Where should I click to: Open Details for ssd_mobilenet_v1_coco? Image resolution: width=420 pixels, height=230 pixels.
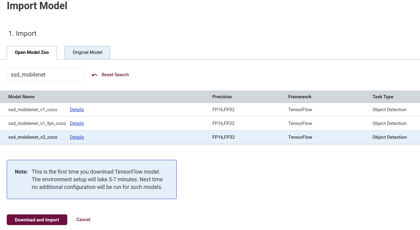point(77,110)
